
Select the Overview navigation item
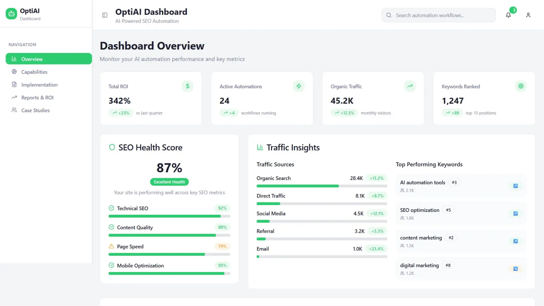tap(49, 59)
